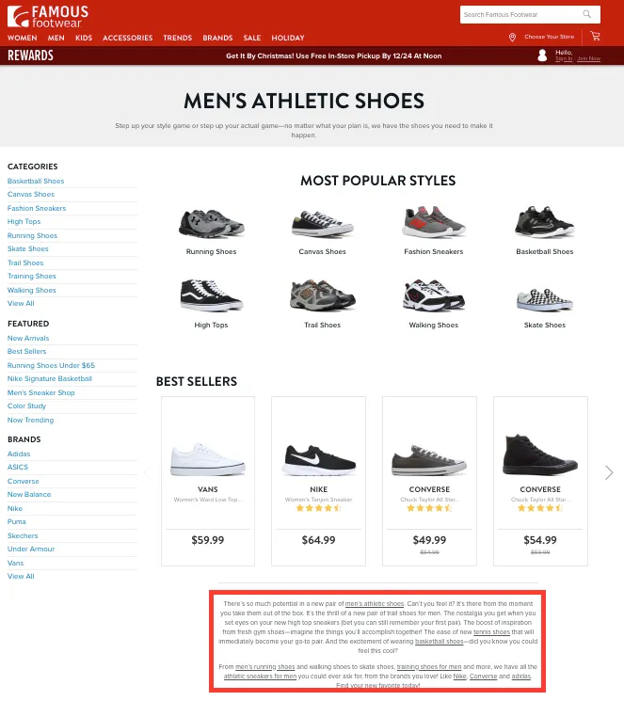This screenshot has height=701, width=624.
Task: Open Nike Signature Basketball link
Action: [50, 378]
